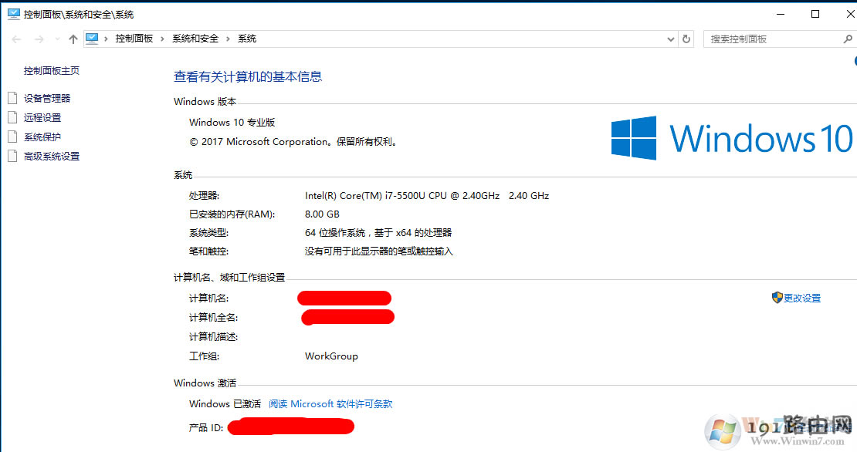Click the magnifier icon in search box
The image size is (857, 452).
848,39
